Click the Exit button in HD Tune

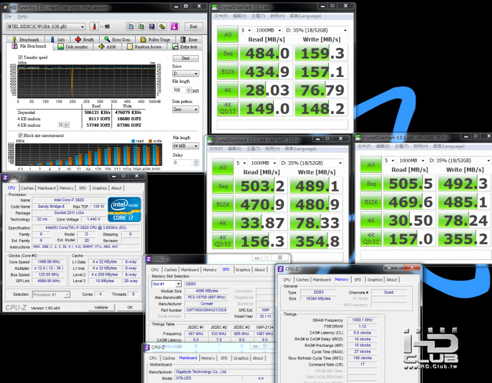point(194,27)
